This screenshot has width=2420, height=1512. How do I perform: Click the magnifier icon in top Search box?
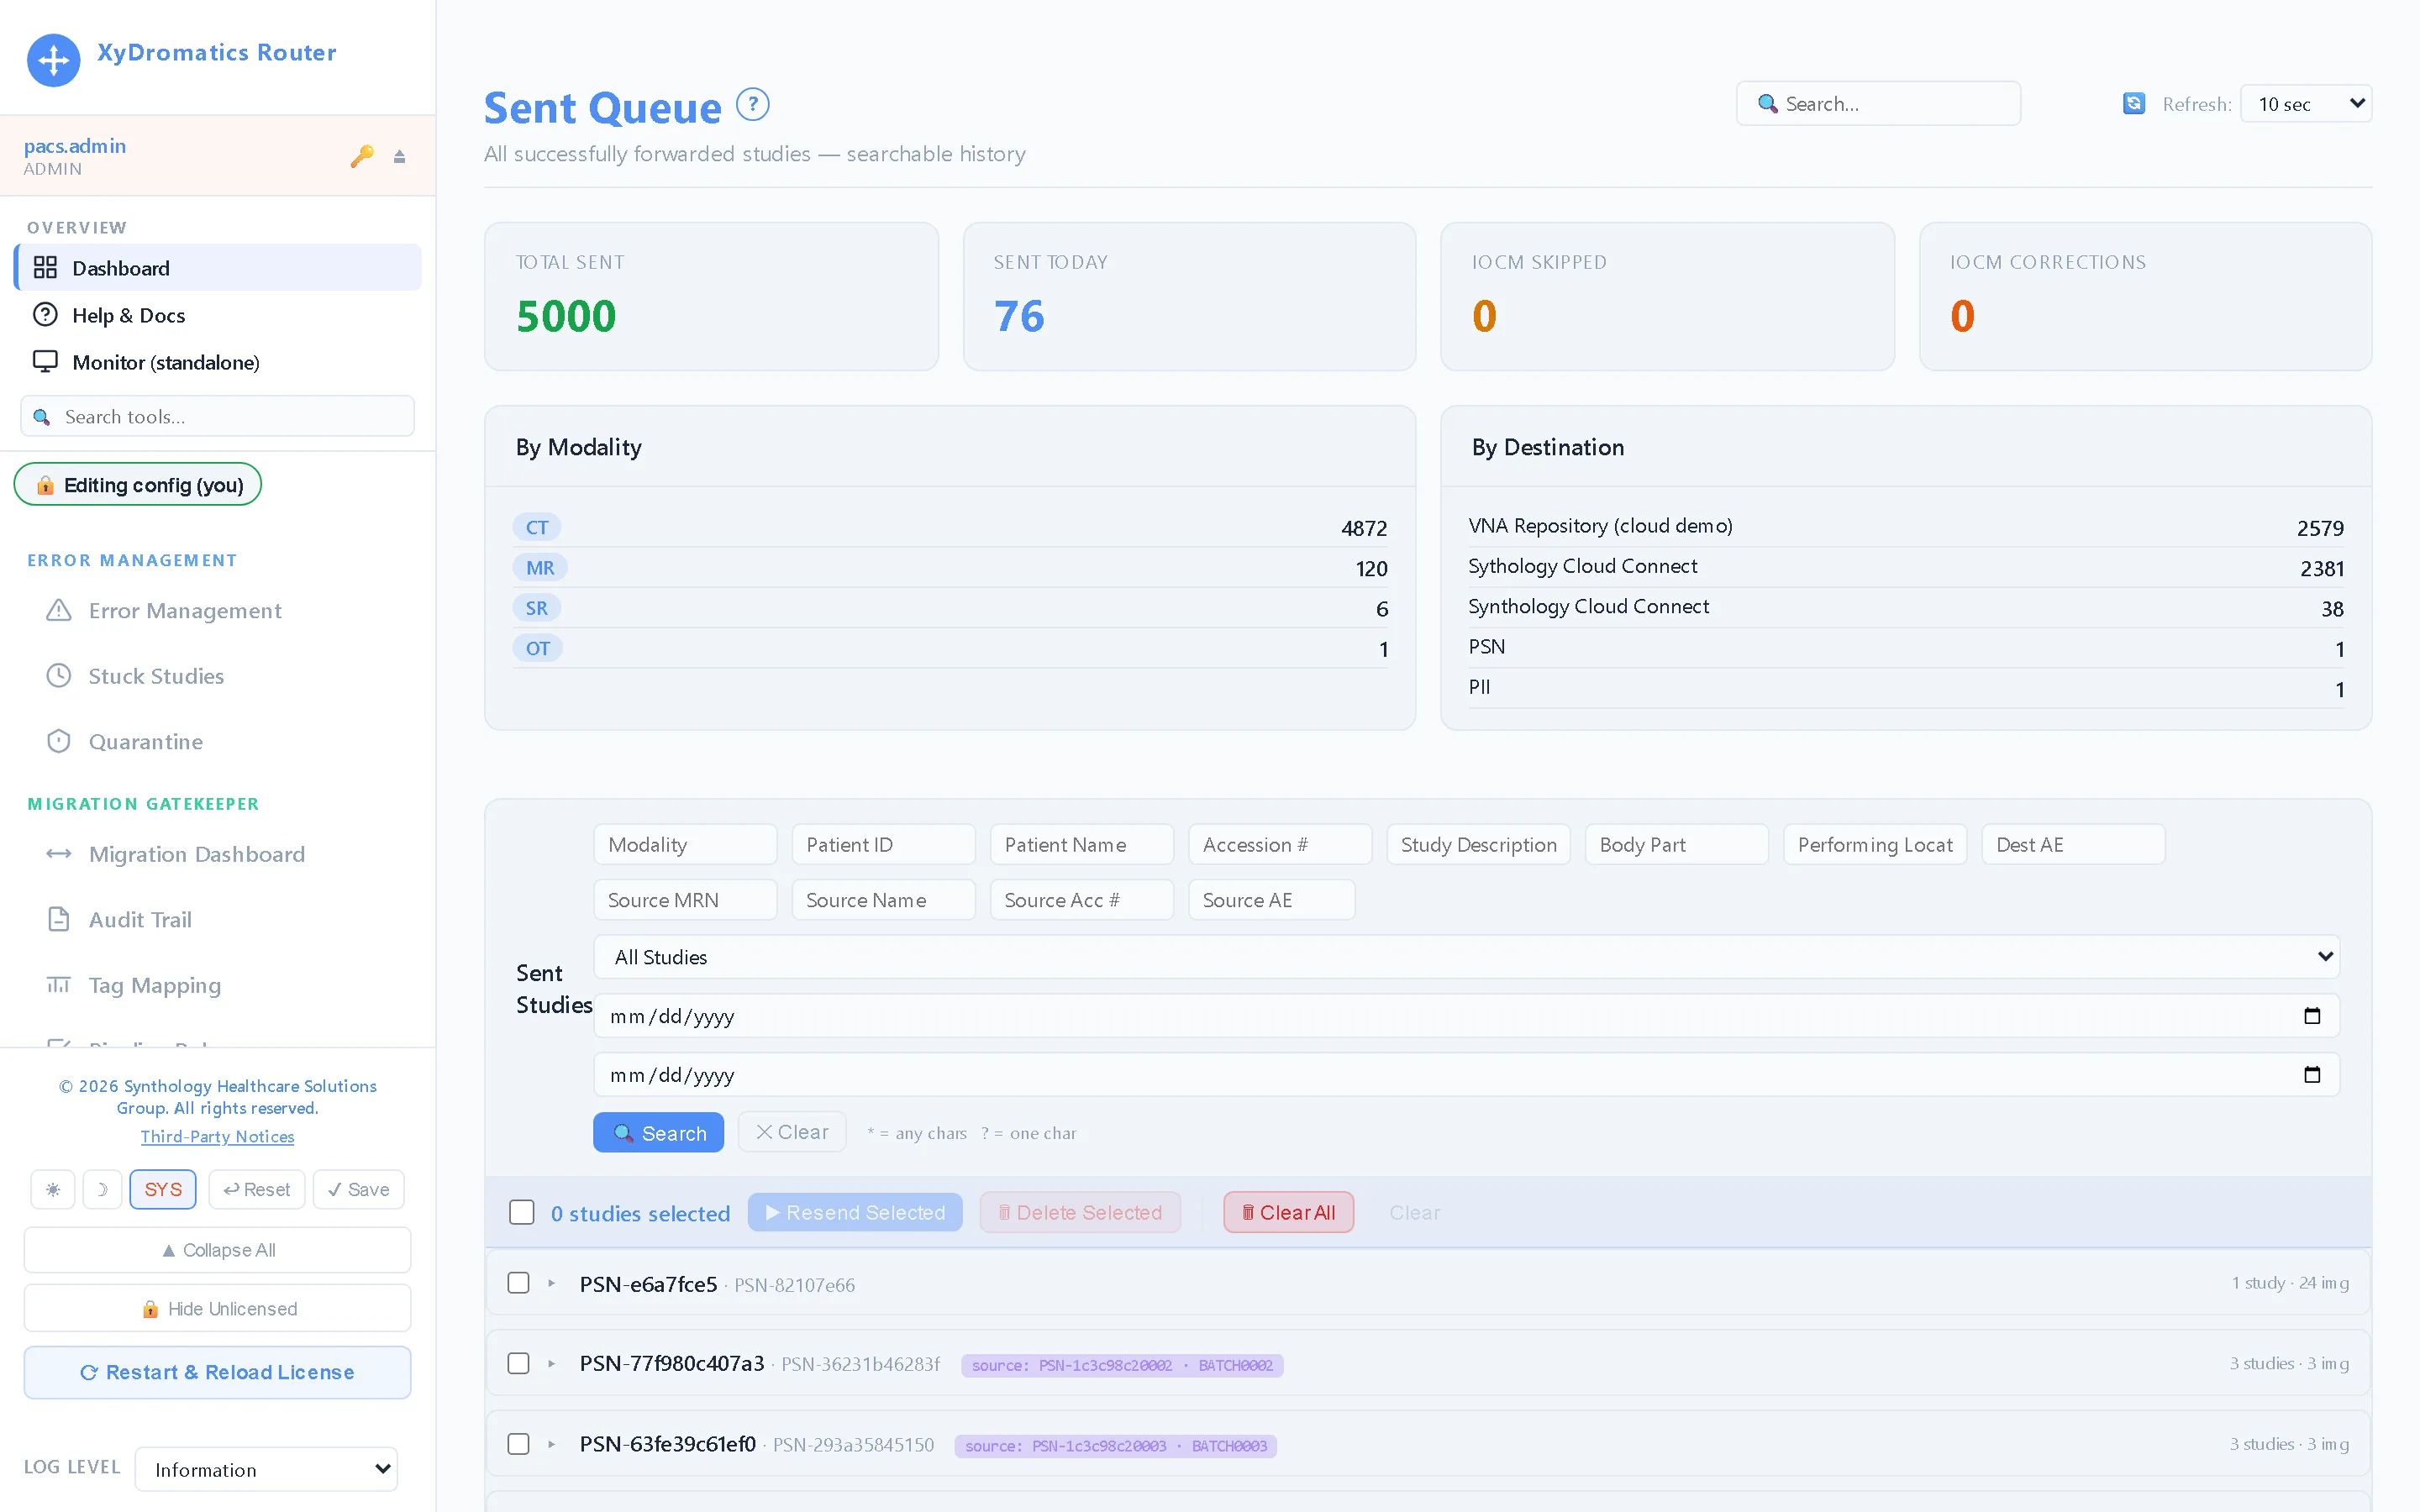(x=1767, y=104)
